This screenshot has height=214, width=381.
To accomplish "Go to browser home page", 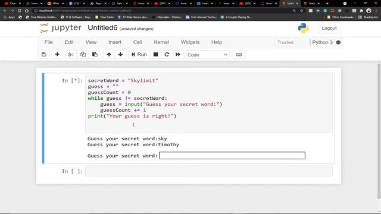I will pyautogui.click(x=27, y=11).
